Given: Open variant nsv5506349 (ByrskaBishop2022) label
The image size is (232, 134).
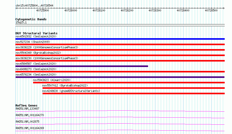Looking at the screenshot, I should pyautogui.click(x=38, y=53).
